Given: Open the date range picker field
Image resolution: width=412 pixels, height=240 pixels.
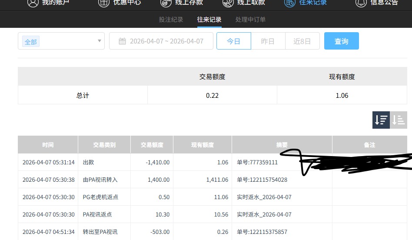Looking at the screenshot, I should tap(166, 41).
